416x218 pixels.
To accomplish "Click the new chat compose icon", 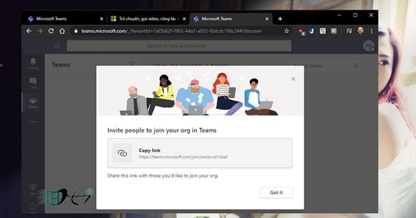I will pyautogui.click(x=57, y=46).
